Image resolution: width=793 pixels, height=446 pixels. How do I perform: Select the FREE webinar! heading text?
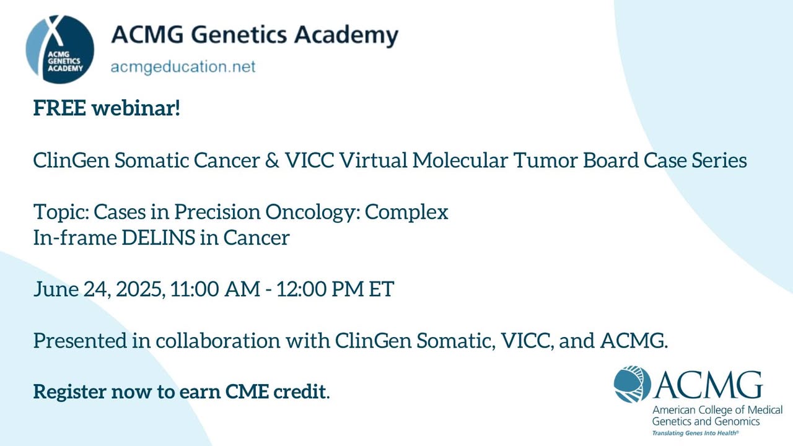(x=107, y=108)
